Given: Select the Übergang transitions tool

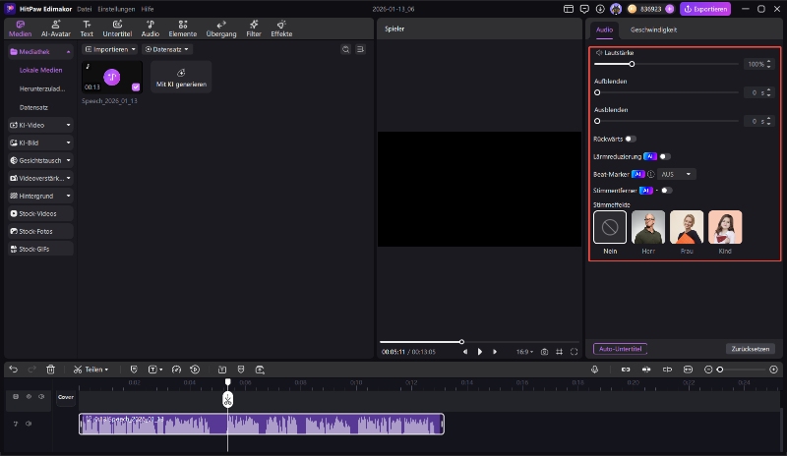Looking at the screenshot, I should point(220,28).
